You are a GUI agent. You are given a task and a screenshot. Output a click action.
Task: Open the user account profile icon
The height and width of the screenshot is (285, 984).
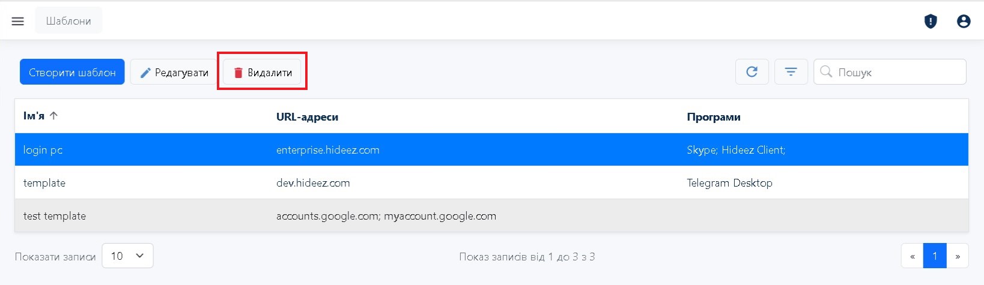(x=964, y=22)
